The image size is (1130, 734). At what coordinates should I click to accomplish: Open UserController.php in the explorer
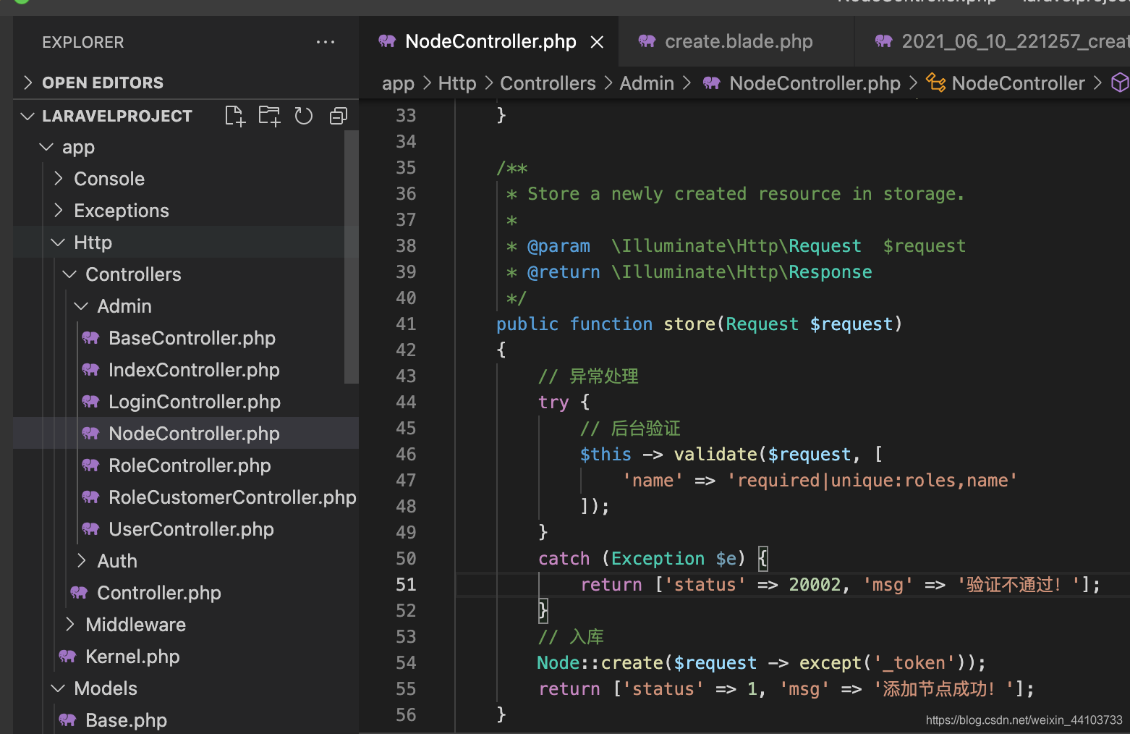click(x=191, y=529)
